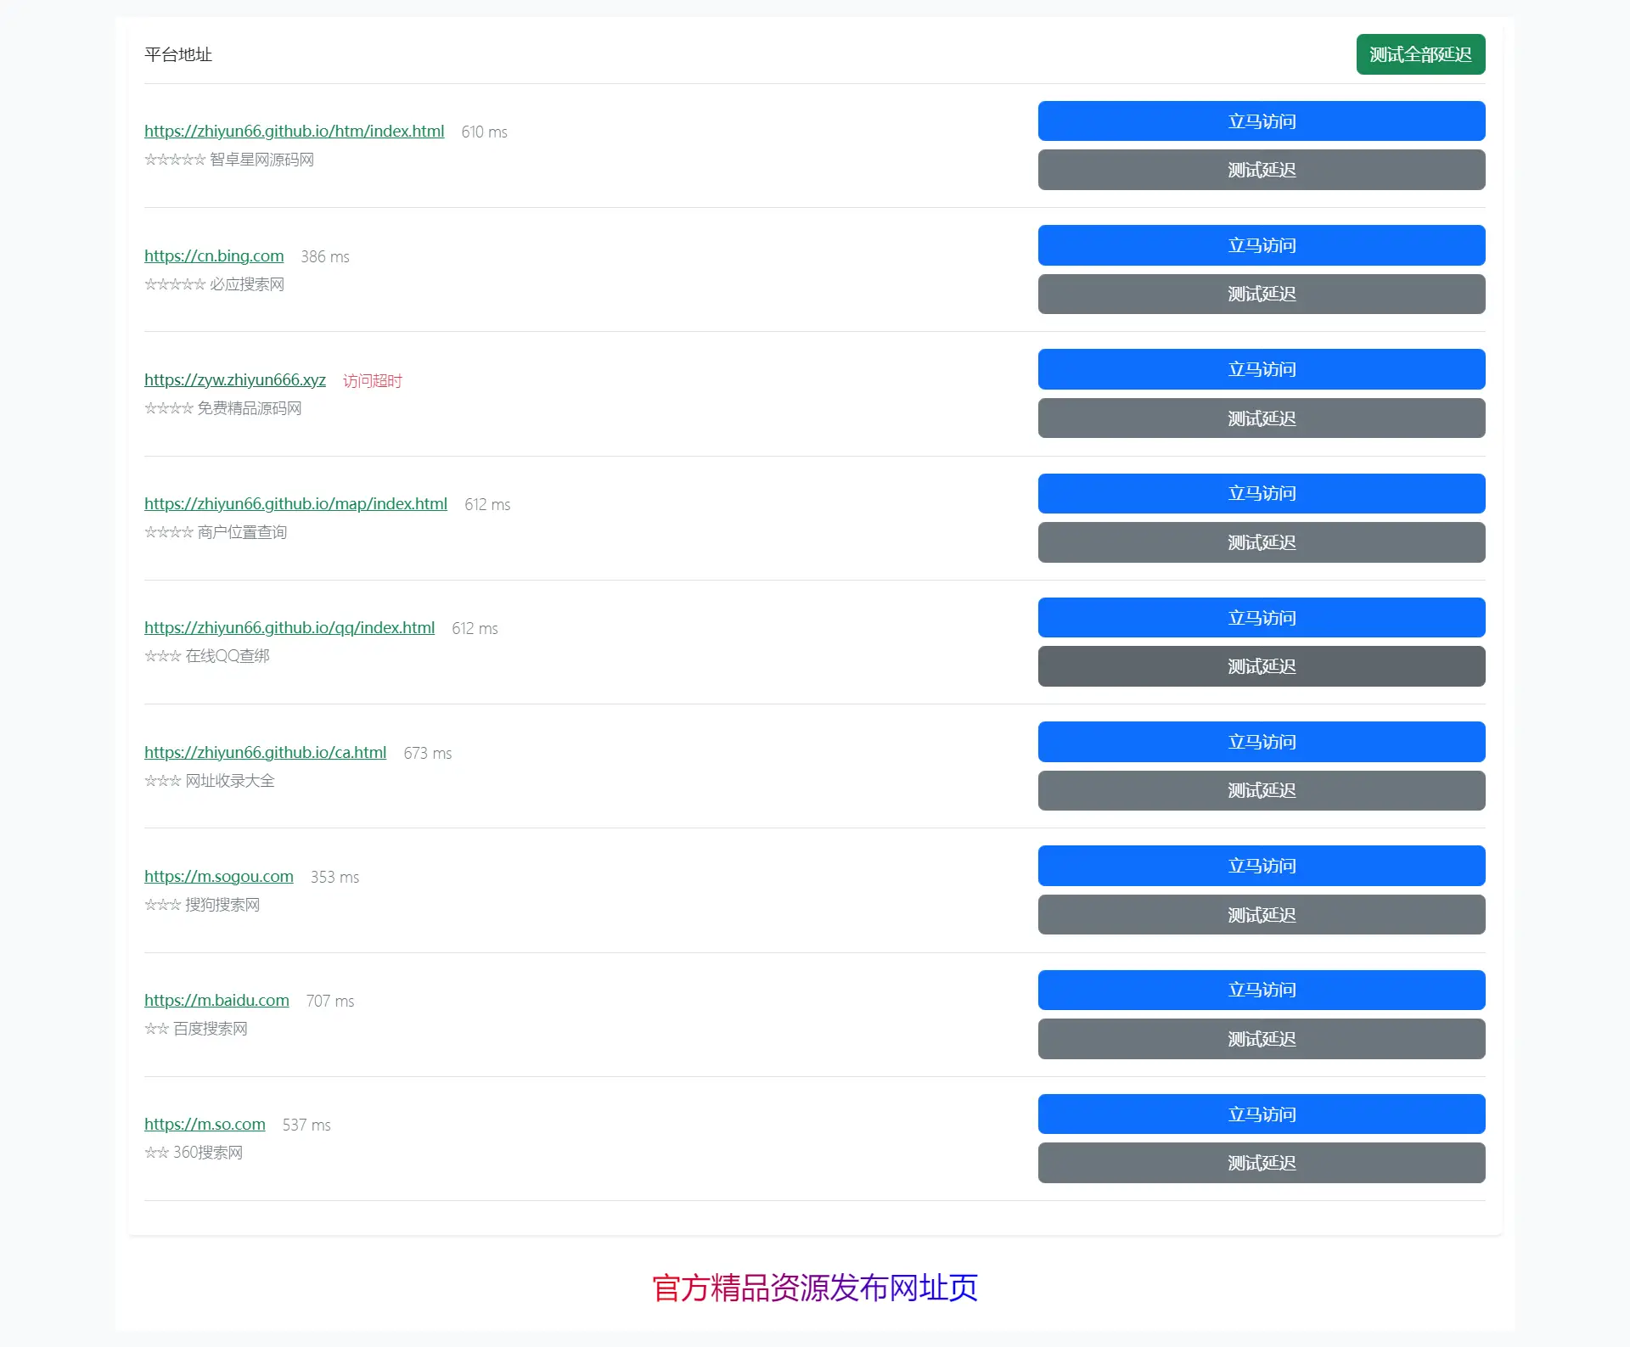The image size is (1630, 1347).
Task: Click 立马访问 for 在线QQ查绑
Action: tap(1261, 617)
